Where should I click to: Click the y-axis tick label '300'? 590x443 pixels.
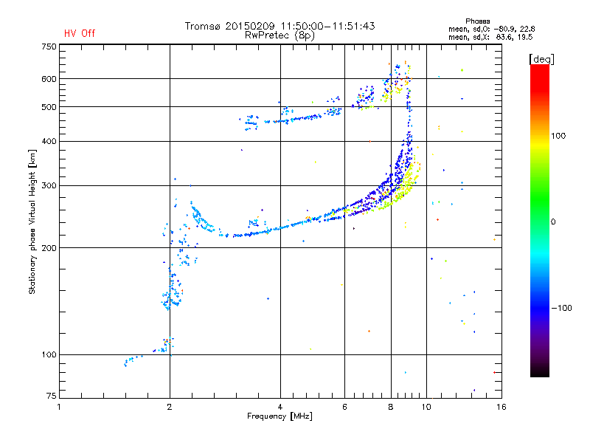[x=49, y=186]
